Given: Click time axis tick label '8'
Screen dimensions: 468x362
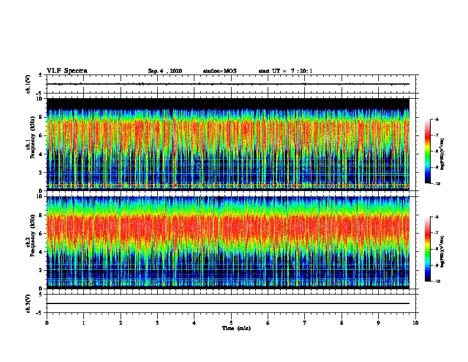Looking at the screenshot, I should coord(342,323).
